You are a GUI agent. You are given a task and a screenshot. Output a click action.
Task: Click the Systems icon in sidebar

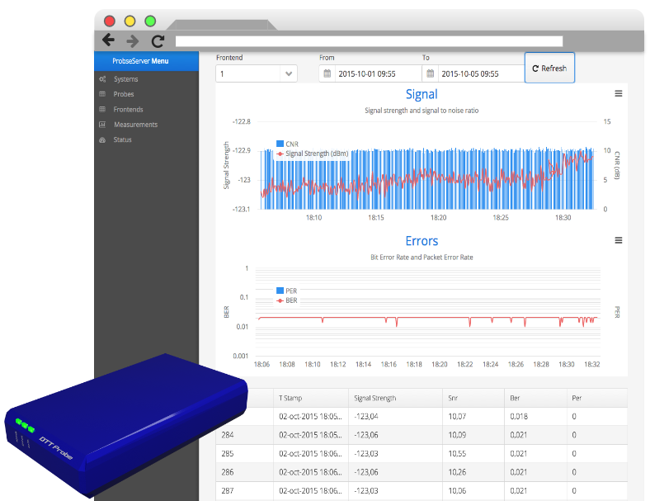(x=102, y=79)
